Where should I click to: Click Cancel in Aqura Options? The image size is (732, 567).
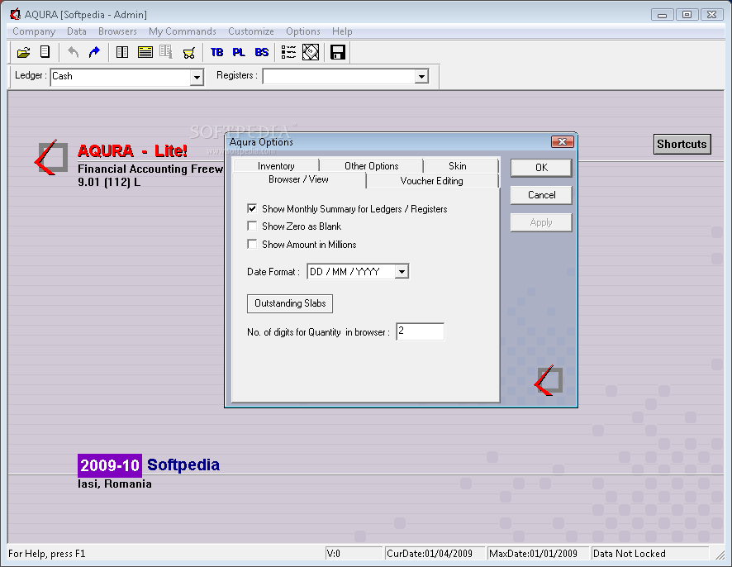[x=541, y=195]
